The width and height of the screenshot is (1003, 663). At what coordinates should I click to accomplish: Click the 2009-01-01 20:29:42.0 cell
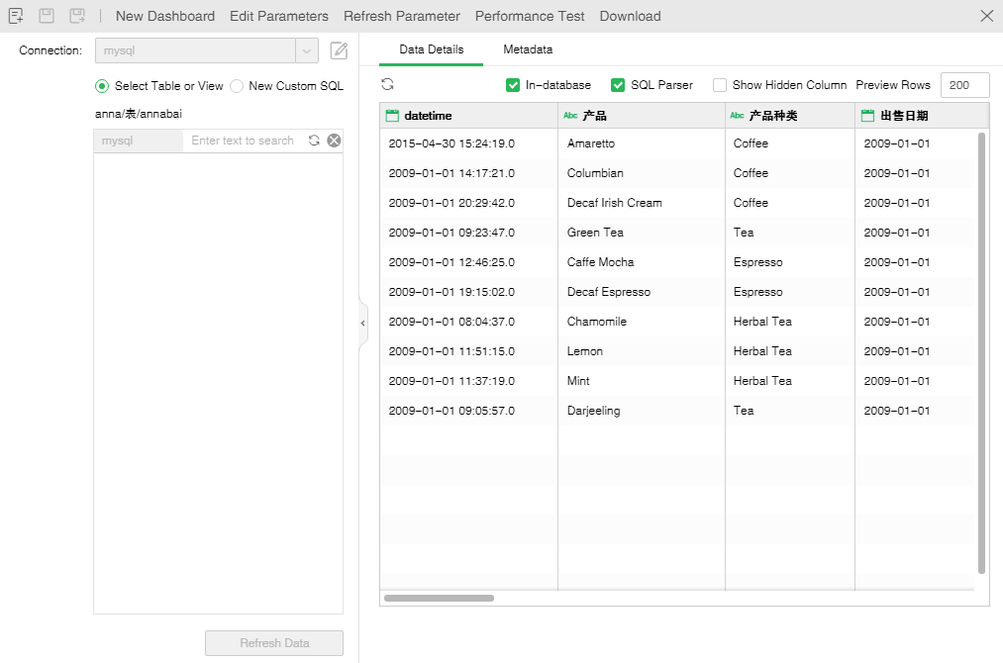(x=469, y=203)
